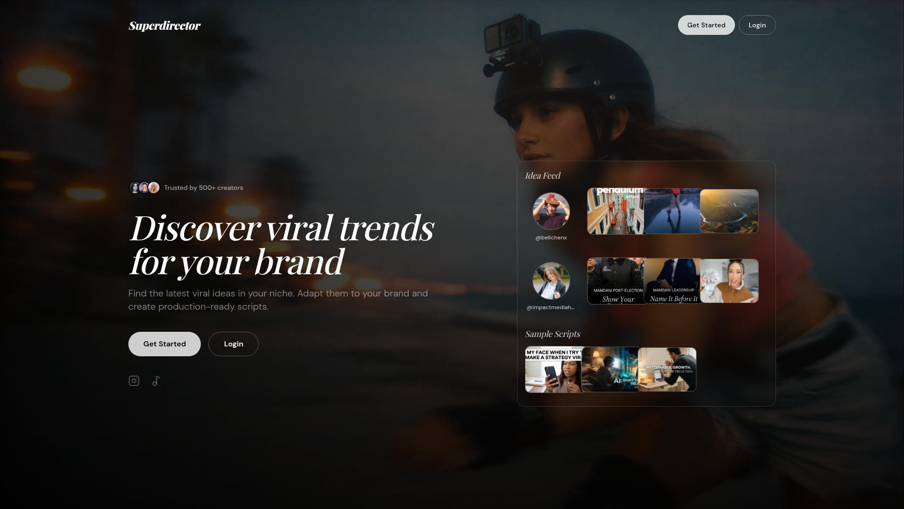Click the @bellchenx profile avatar
The image size is (904, 509).
coord(551,211)
